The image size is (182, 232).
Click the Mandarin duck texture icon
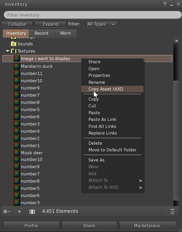[x=17, y=66]
